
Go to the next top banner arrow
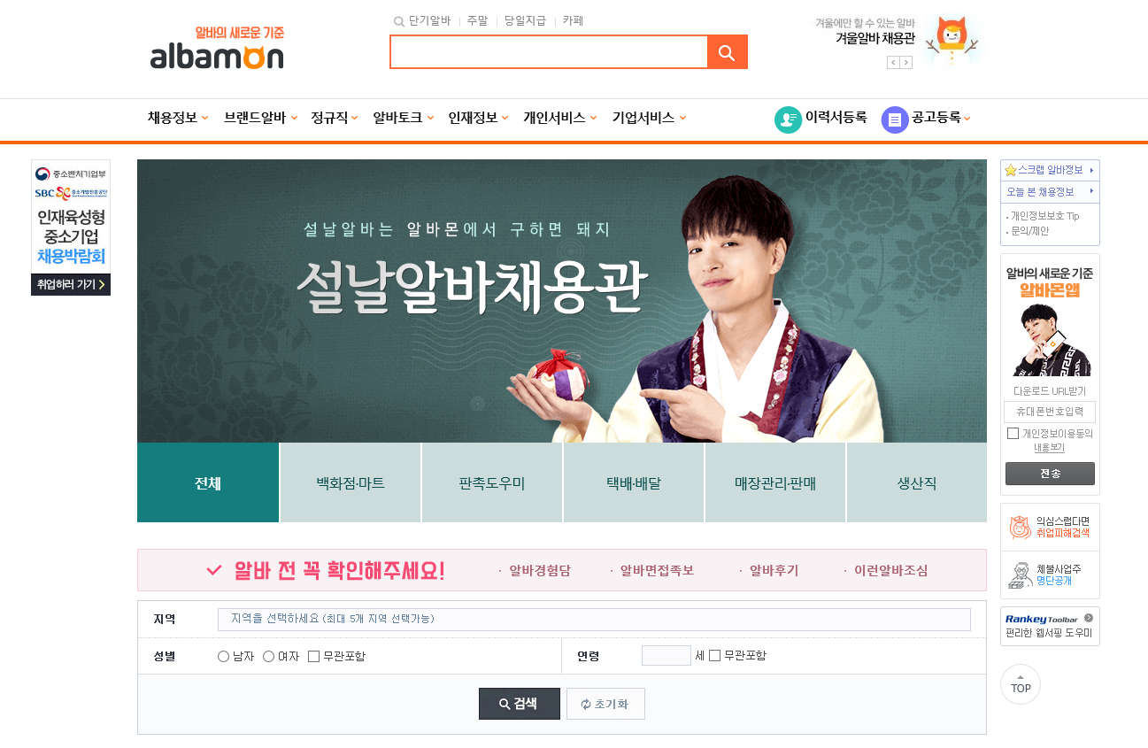906,62
